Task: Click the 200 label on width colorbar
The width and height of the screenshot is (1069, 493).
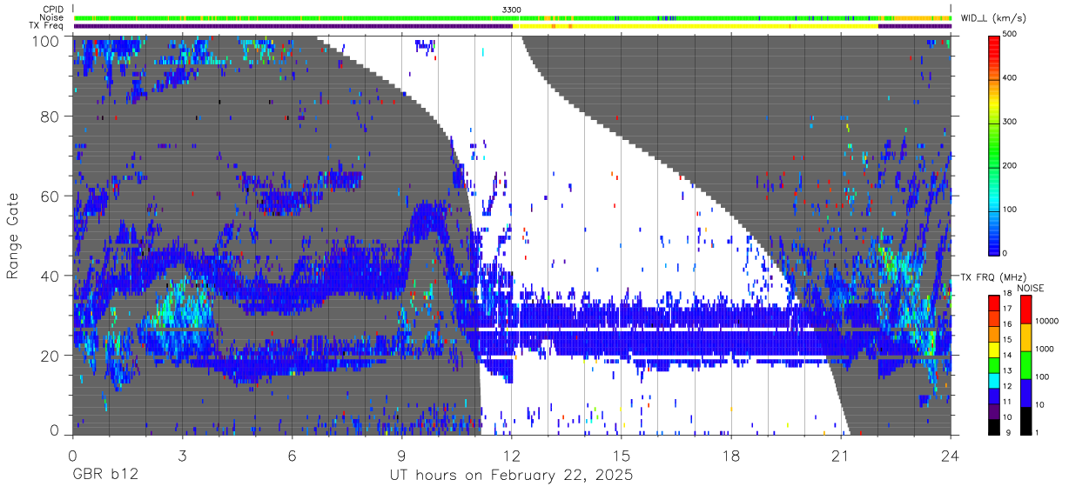Action: [1012, 165]
